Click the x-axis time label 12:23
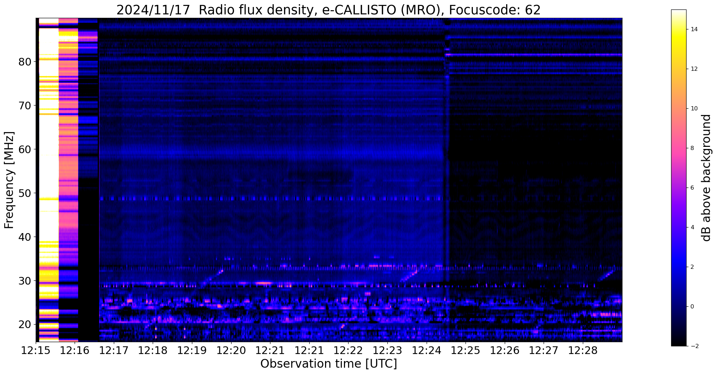 coord(387,351)
